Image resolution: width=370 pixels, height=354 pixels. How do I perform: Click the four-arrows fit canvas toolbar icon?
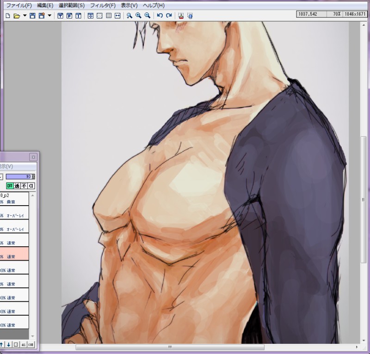tap(90, 16)
